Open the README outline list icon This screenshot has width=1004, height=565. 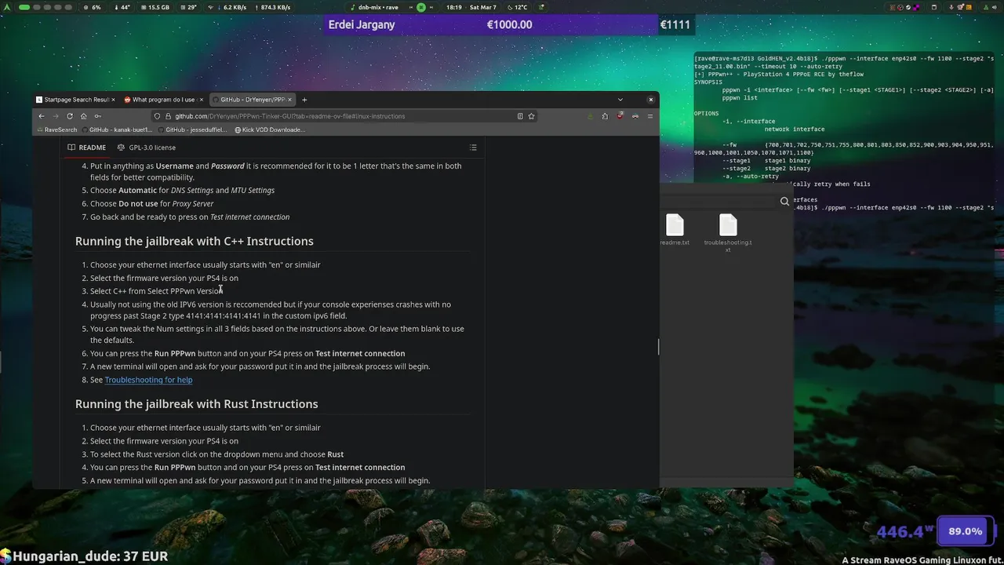(473, 148)
